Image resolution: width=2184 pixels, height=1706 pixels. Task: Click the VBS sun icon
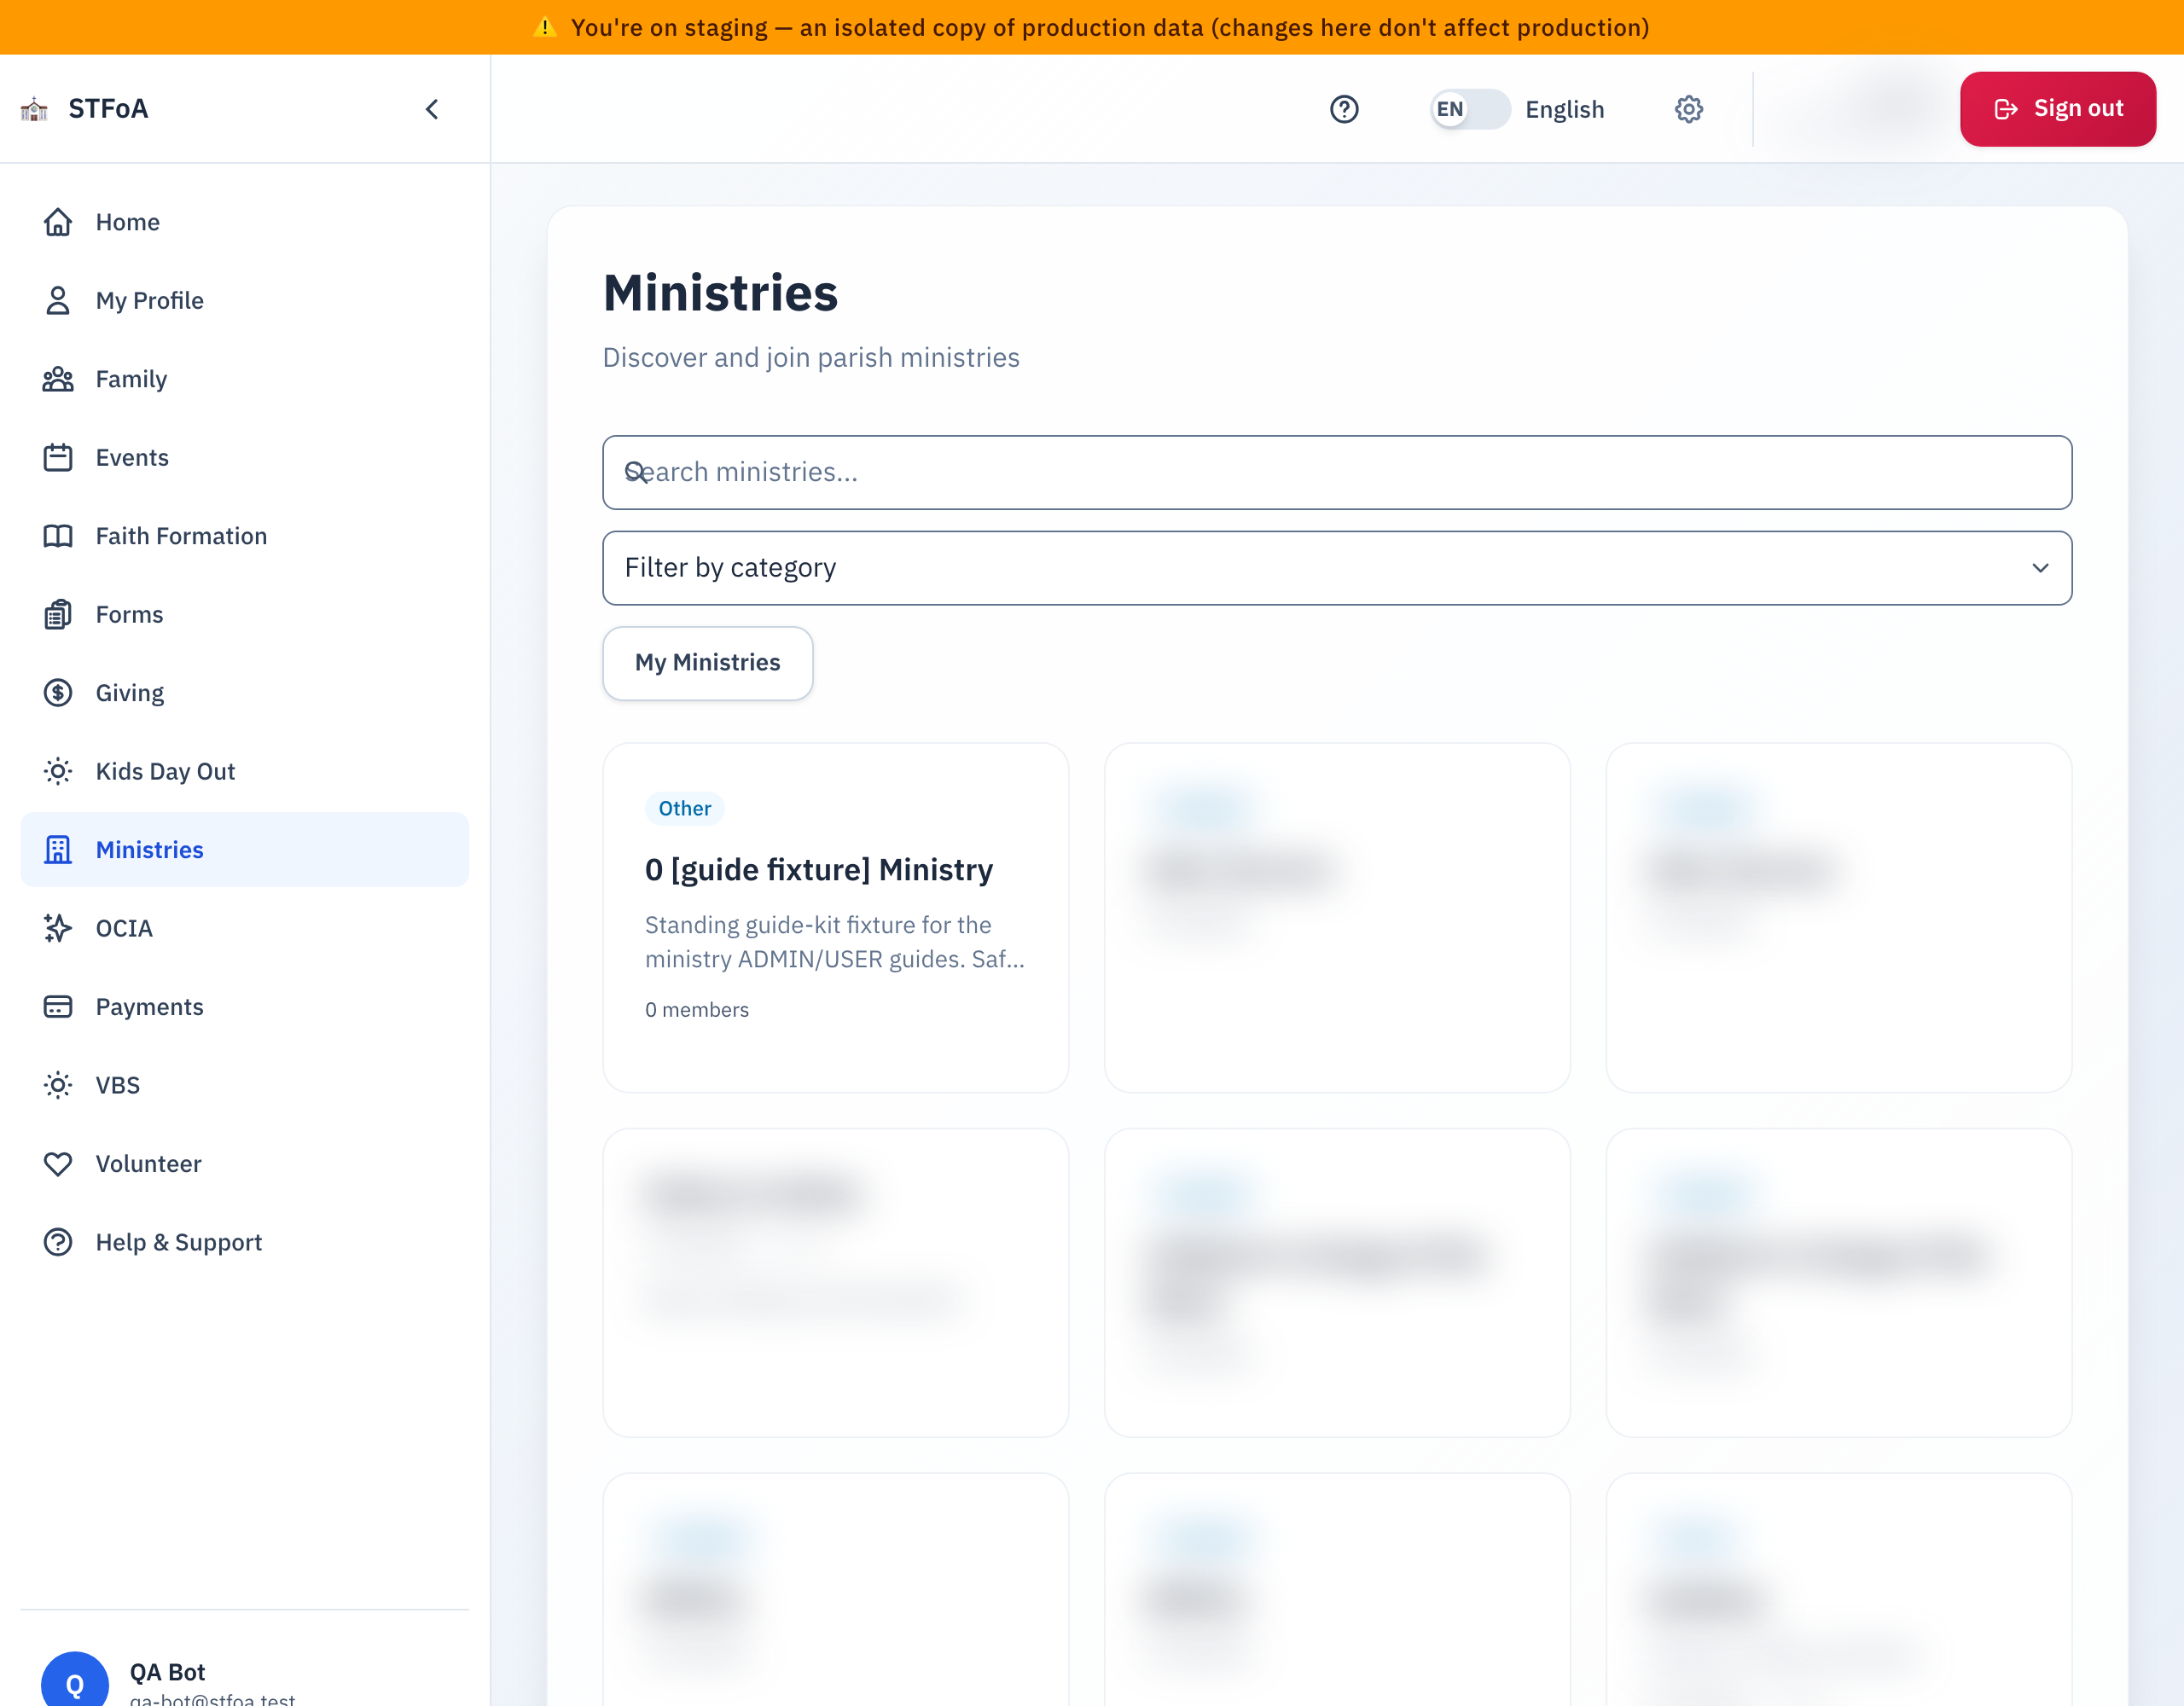coord(58,1085)
